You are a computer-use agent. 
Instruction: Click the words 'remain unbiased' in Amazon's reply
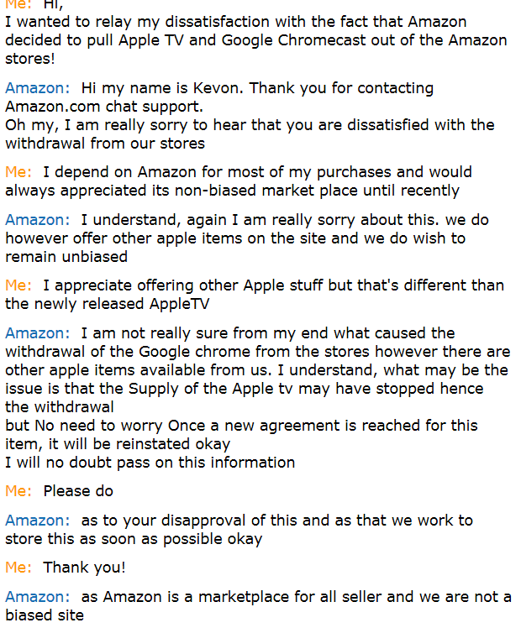[66, 257]
